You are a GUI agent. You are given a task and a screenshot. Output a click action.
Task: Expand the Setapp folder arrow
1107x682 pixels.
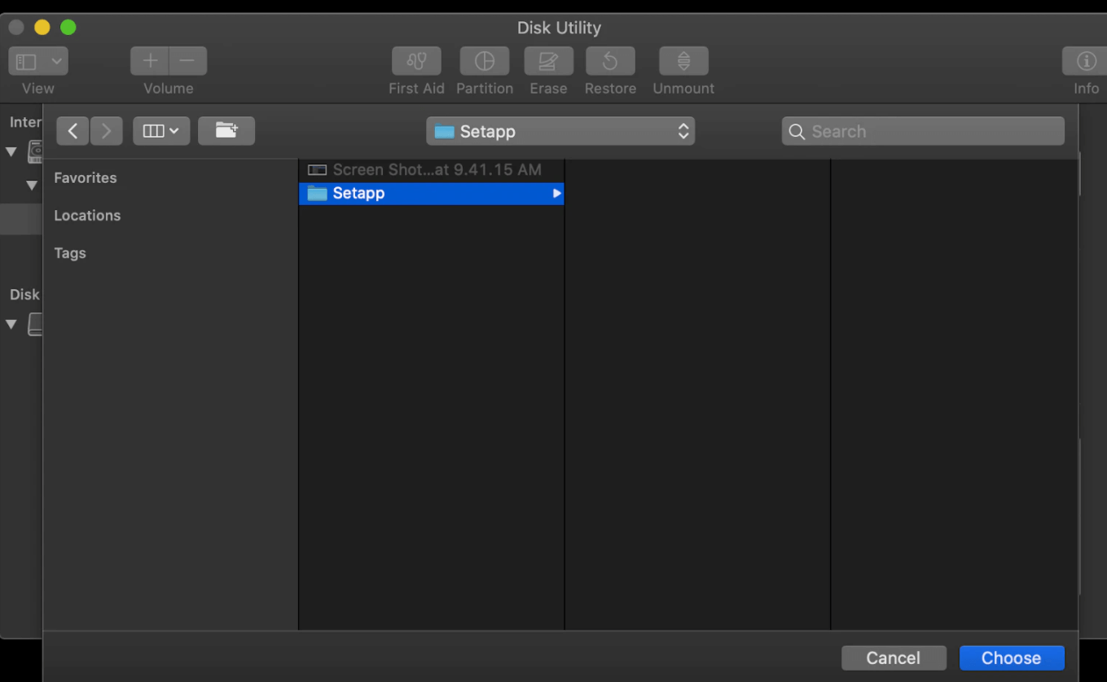[556, 194]
